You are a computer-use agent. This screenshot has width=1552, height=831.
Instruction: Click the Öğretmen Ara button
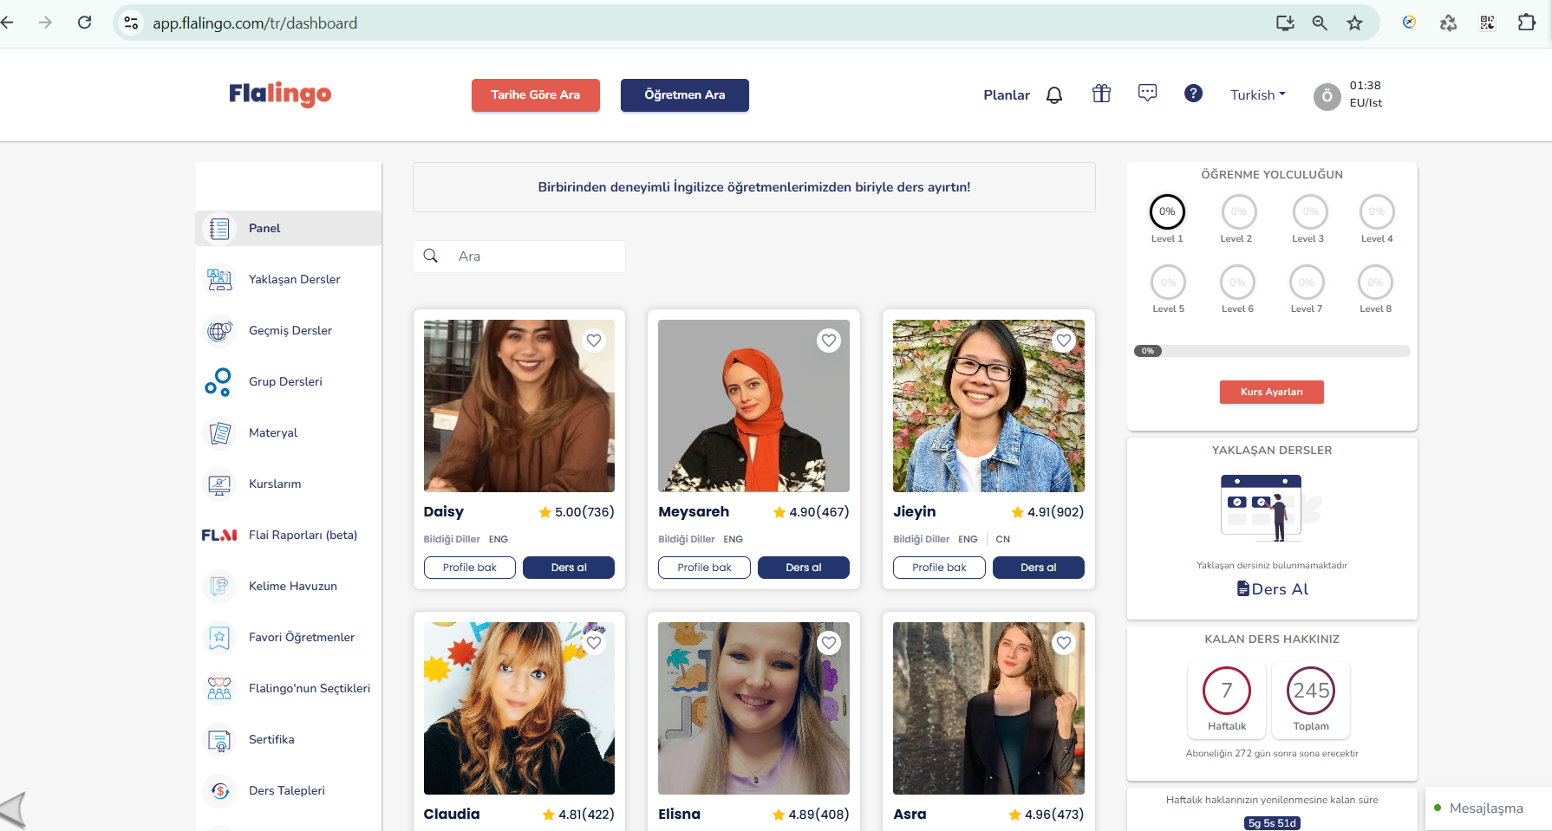point(685,95)
